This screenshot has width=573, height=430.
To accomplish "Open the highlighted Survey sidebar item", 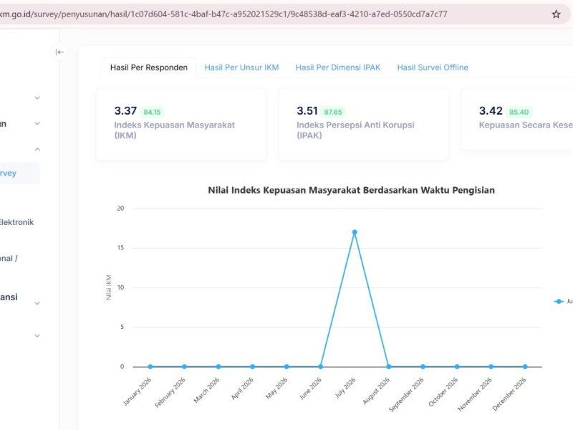I will [x=19, y=173].
